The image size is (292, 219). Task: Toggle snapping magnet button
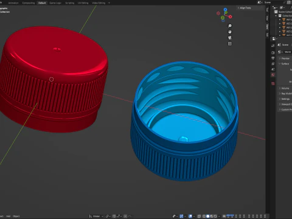coord(114,216)
